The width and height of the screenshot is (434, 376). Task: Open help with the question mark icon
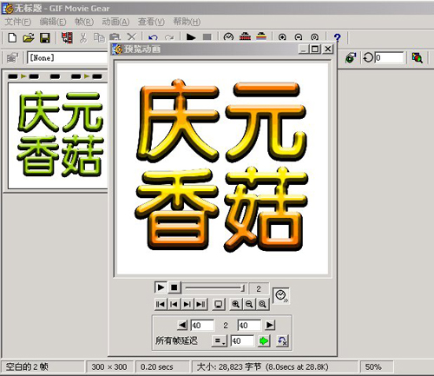tap(337, 37)
